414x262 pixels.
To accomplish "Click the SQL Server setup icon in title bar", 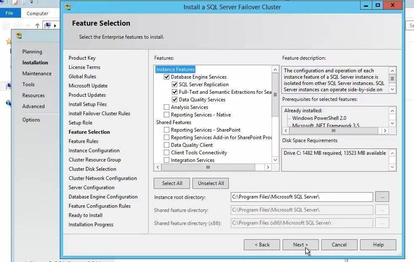I will 67,7.
